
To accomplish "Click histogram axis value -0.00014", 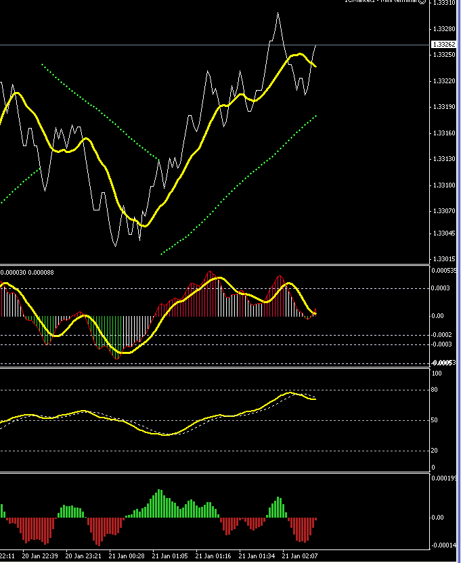I will pos(444,545).
